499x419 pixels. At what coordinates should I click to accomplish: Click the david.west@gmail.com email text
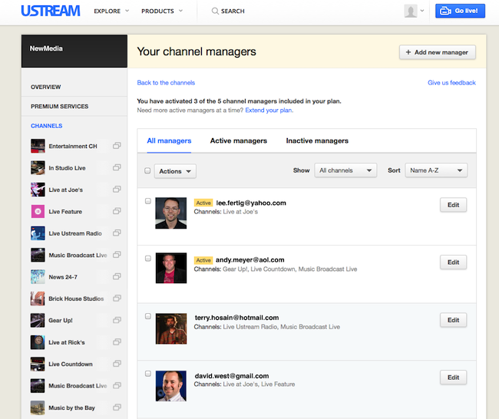[232, 376]
